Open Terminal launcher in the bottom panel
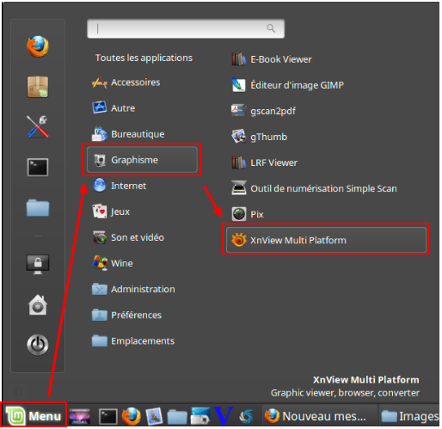Viewport: 442px width, 429px height. [x=108, y=416]
